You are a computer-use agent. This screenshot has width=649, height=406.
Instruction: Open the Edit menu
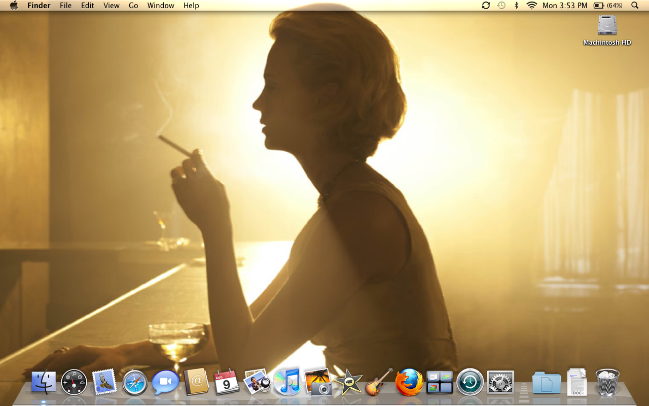[88, 6]
